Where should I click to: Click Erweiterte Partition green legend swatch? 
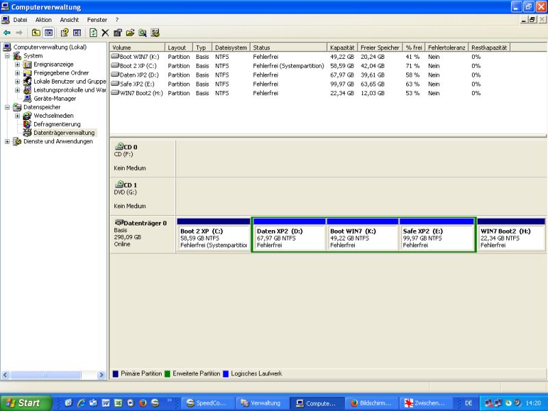point(167,373)
